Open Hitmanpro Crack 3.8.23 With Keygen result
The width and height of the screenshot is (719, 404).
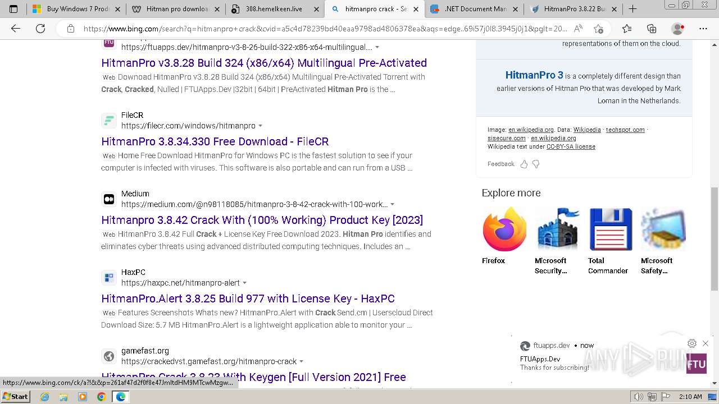[254, 377]
